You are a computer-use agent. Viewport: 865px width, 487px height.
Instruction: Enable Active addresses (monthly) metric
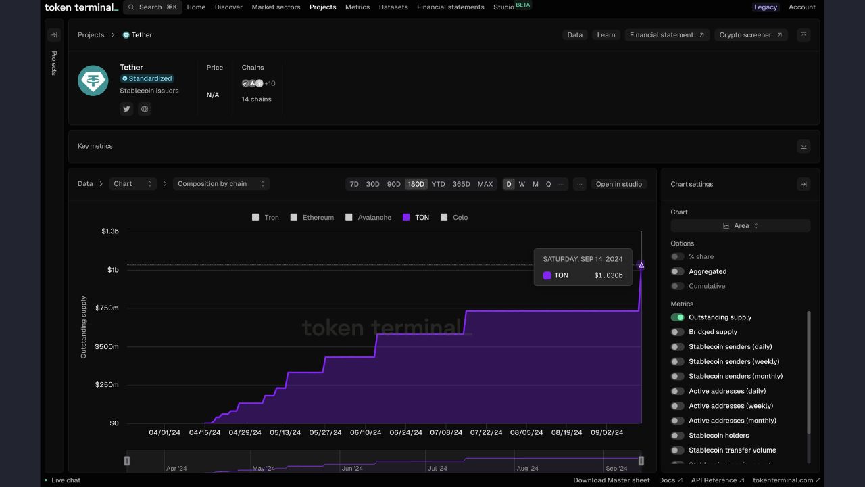[x=677, y=421]
